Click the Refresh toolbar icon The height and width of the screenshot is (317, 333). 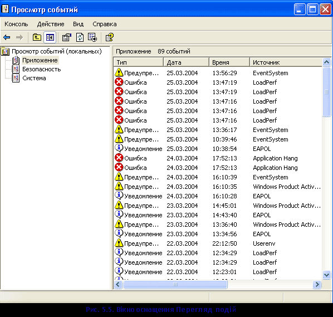[x=80, y=37]
